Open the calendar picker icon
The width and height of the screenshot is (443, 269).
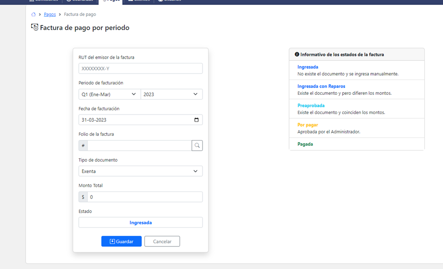click(196, 120)
